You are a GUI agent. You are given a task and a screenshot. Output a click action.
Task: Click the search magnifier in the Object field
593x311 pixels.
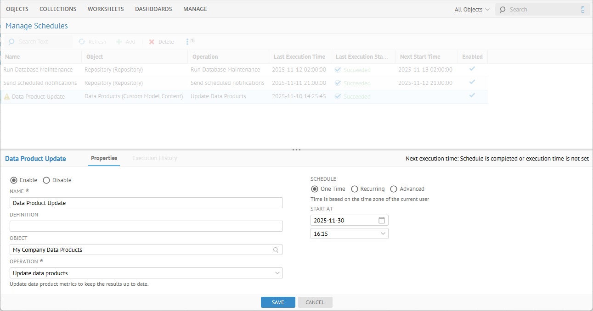tap(276, 250)
